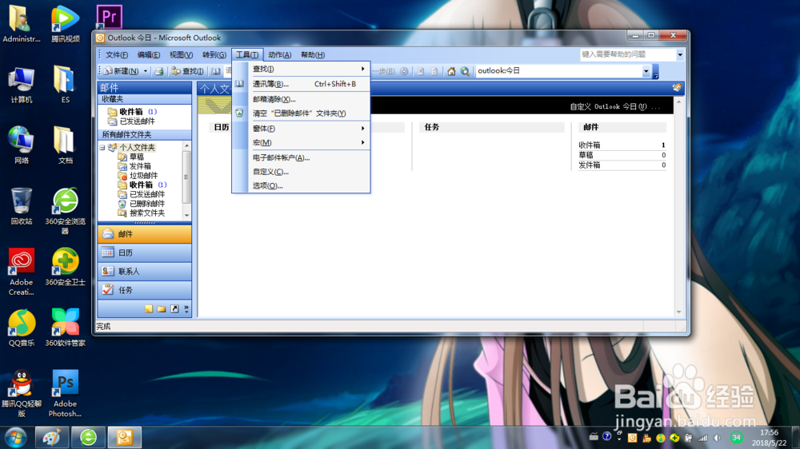
Task: Close the open 工具(T) menu
Action: point(247,54)
